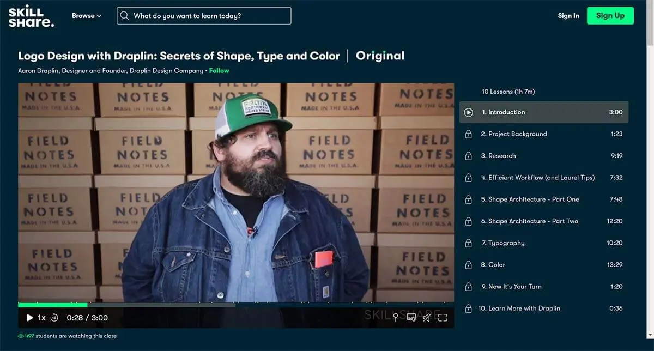The image size is (654, 351).
Task: Change the 1x playback speed
Action: point(41,318)
